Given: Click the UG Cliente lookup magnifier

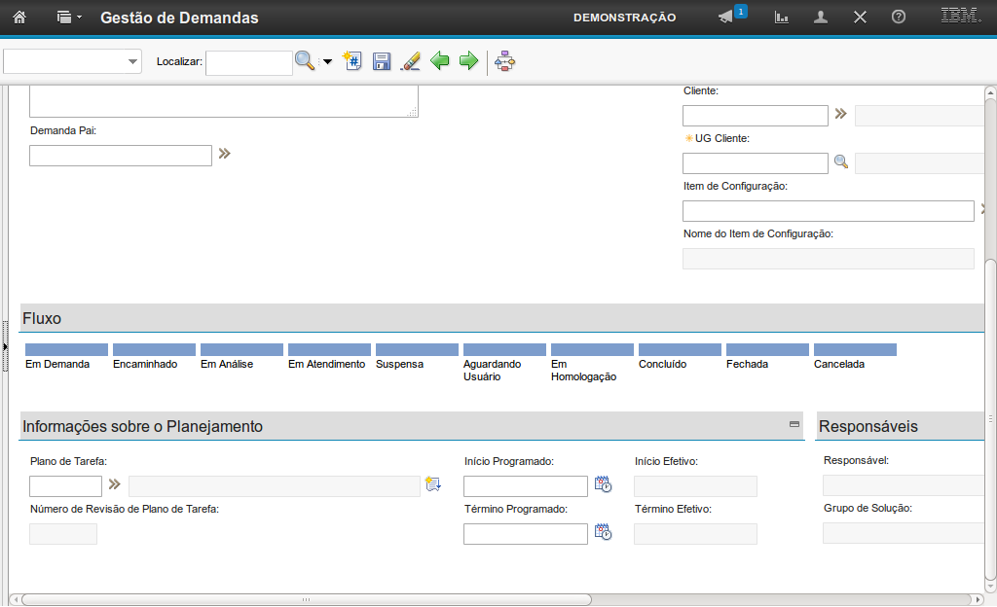Looking at the screenshot, I should (x=841, y=162).
